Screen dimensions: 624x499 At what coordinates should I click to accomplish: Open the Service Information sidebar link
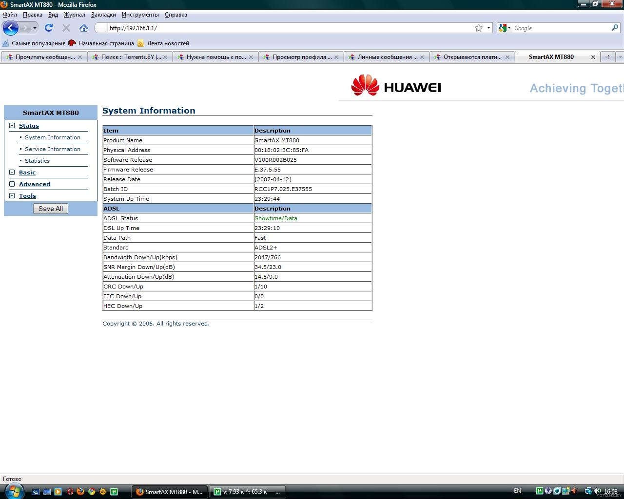[x=53, y=149]
